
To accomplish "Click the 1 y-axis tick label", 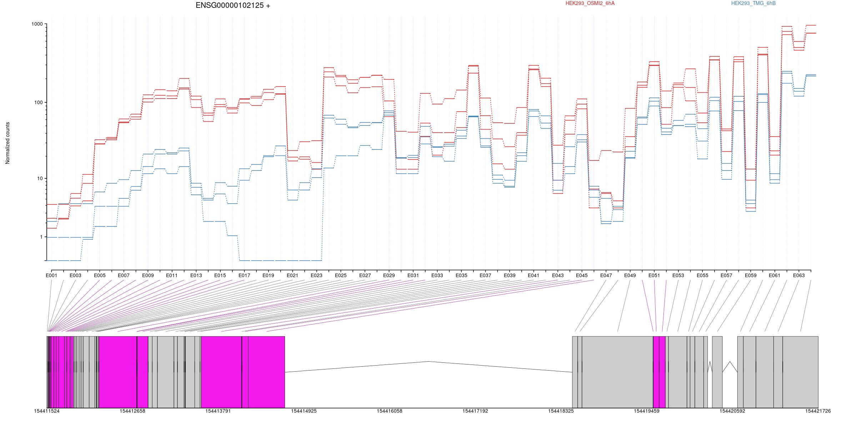I will pyautogui.click(x=41, y=237).
